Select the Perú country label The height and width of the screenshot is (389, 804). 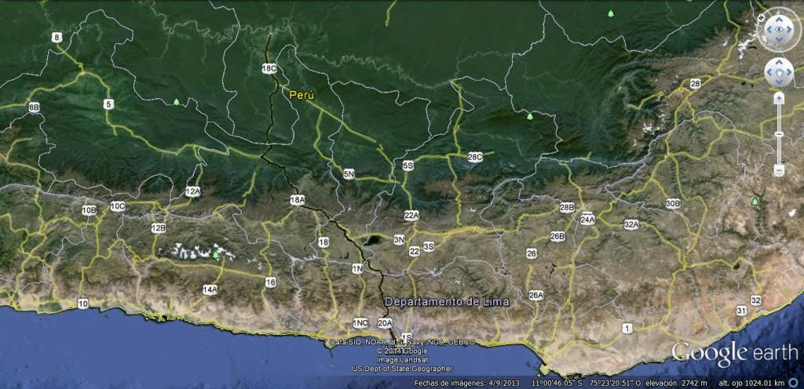pyautogui.click(x=302, y=95)
